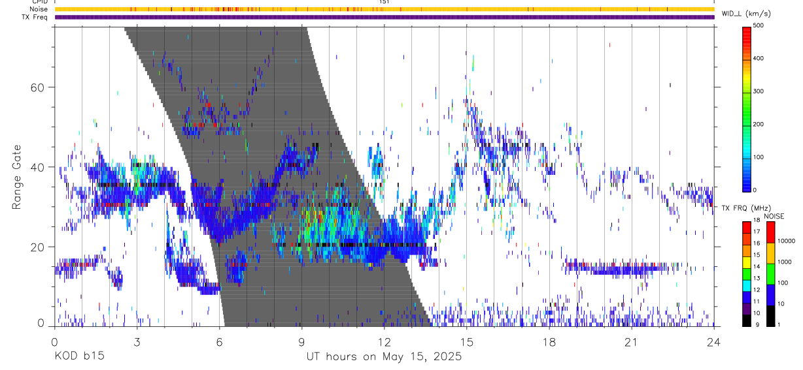Click the x-axis tick label '12'
This screenshot has width=803, height=370.
[x=384, y=343]
